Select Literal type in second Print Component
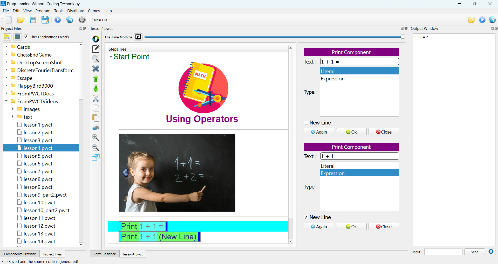Screen dimensions: 498x264 coord(359,166)
